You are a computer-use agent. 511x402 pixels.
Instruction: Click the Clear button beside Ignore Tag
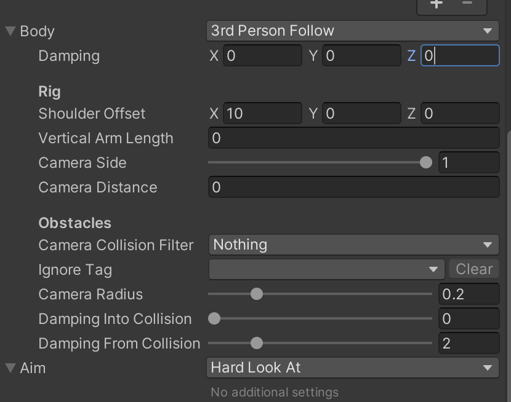[474, 269]
